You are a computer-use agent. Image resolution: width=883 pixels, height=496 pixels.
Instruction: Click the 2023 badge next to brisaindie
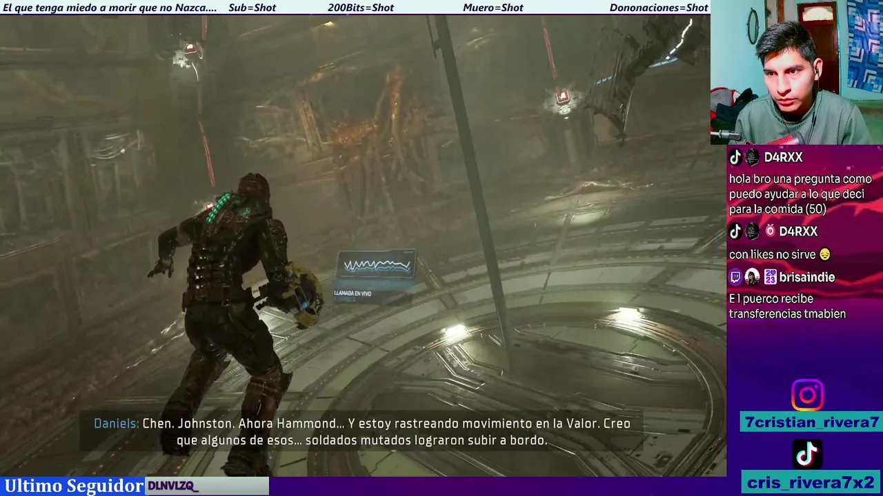pos(770,278)
